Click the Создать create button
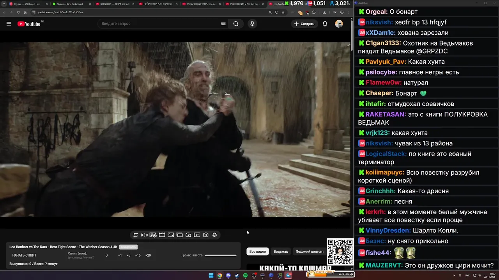Viewport: 499px width, 280px height. pyautogui.click(x=304, y=24)
